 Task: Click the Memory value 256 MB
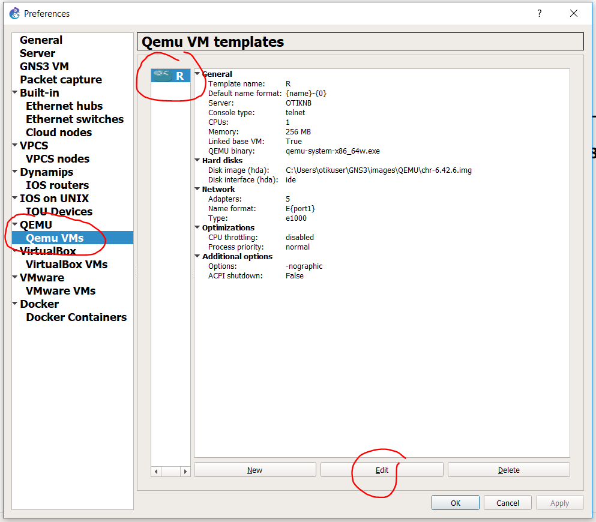[x=298, y=132]
